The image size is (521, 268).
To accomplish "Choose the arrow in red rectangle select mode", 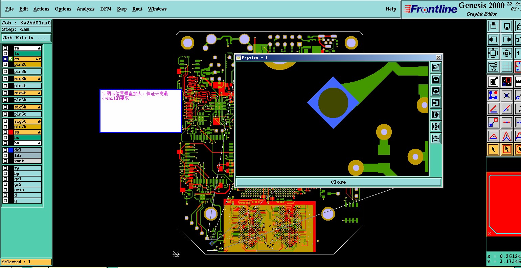I will coord(507,149).
